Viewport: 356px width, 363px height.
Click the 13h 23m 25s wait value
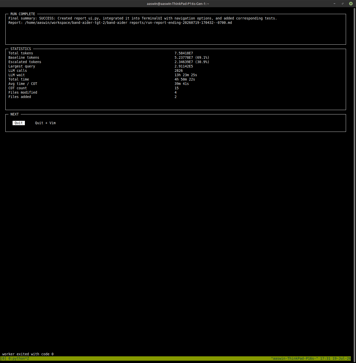[186, 75]
